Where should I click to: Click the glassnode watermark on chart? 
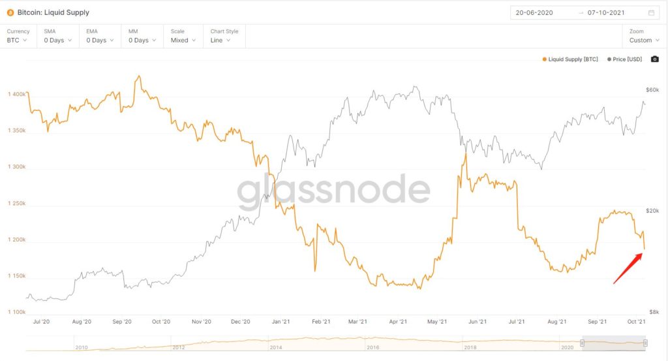pyautogui.click(x=333, y=193)
